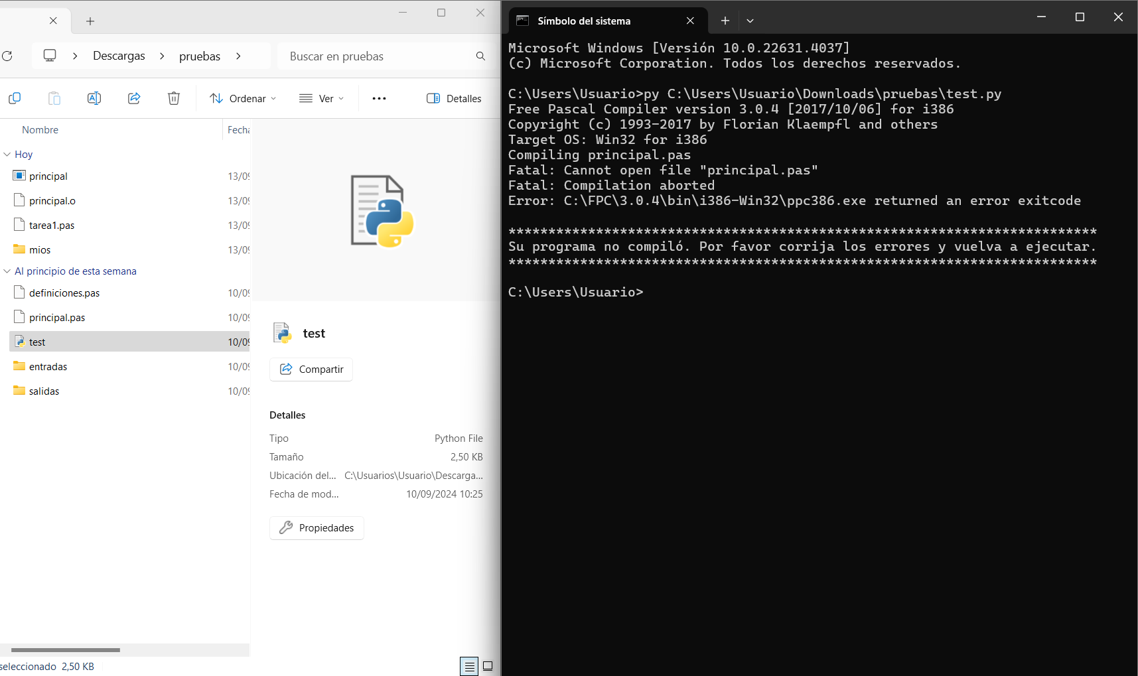Select the test file row name
This screenshot has width=1138, height=676.
coord(37,342)
